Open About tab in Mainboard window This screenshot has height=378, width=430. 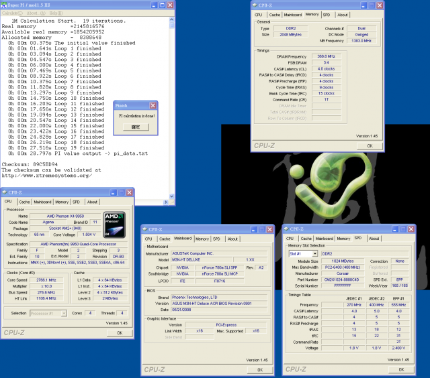click(x=232, y=239)
